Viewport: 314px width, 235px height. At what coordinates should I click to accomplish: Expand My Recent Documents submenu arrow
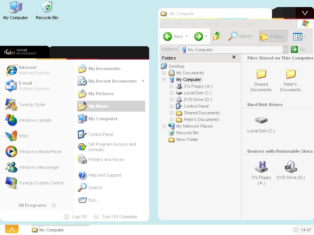click(143, 81)
